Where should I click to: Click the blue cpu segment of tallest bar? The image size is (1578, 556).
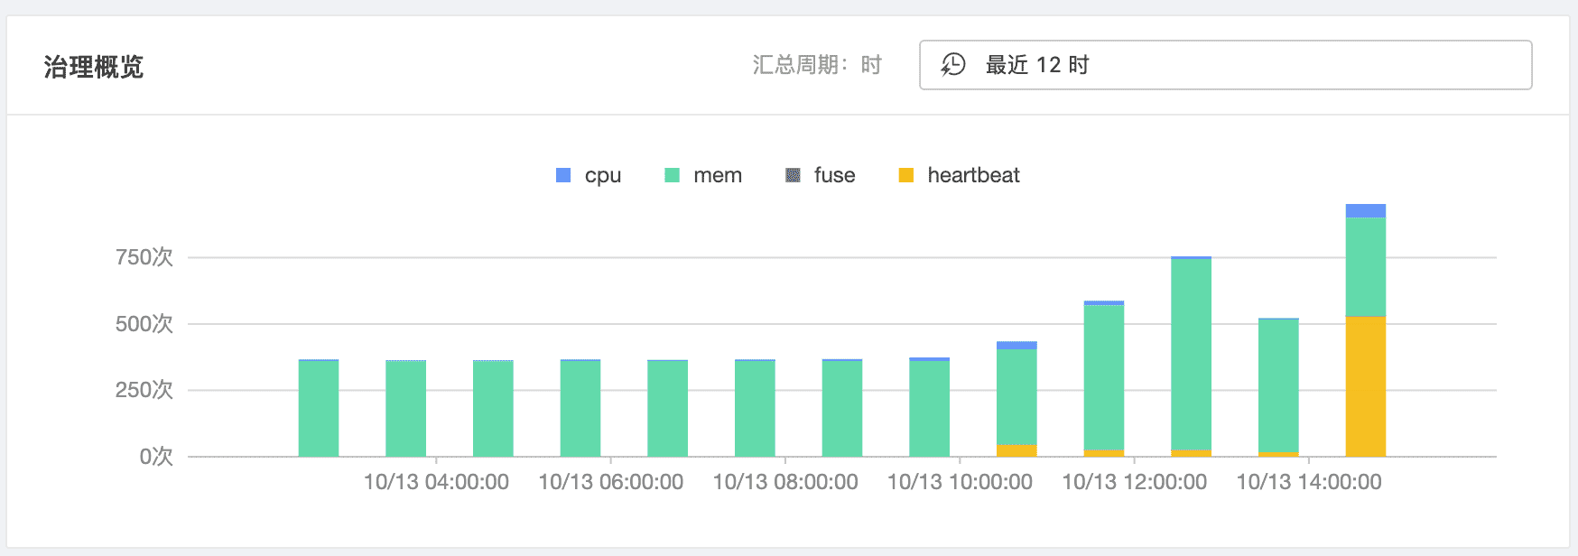[1365, 211]
